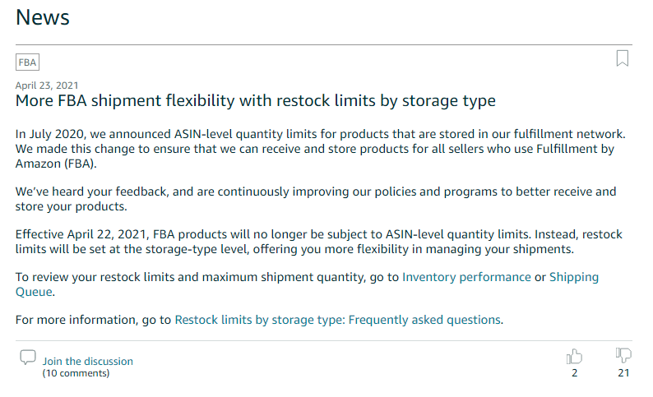
Task: Click the (10 comments) text
Action: (76, 373)
